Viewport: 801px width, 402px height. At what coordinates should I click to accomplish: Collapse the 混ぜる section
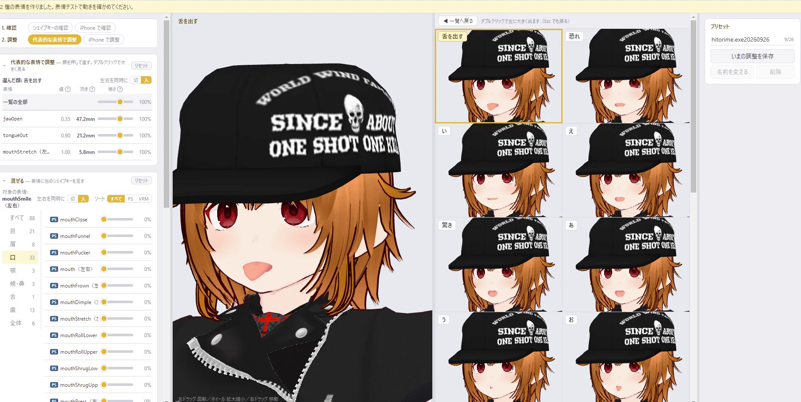[x=4, y=181]
